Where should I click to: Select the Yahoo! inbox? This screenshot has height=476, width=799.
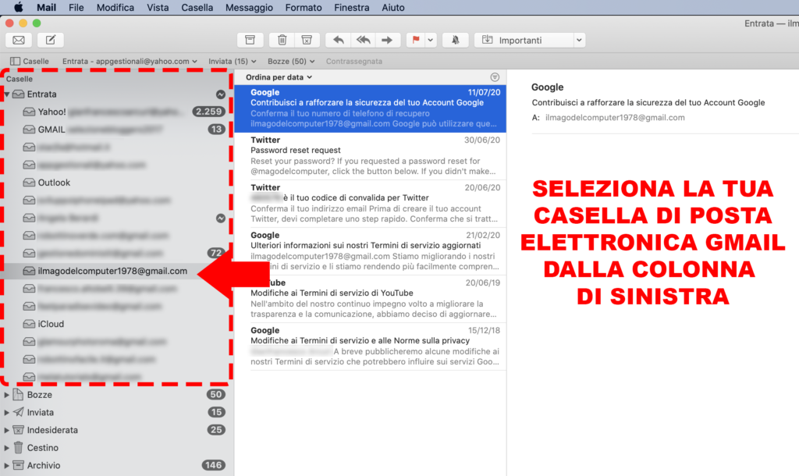click(x=115, y=112)
